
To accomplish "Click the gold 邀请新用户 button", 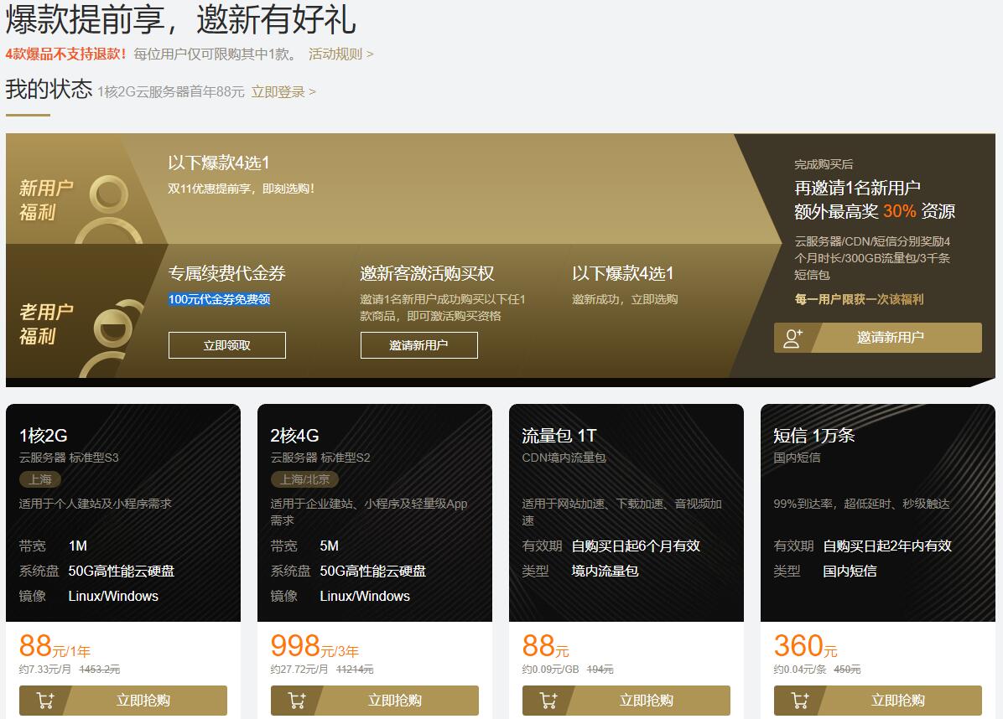I will point(877,338).
